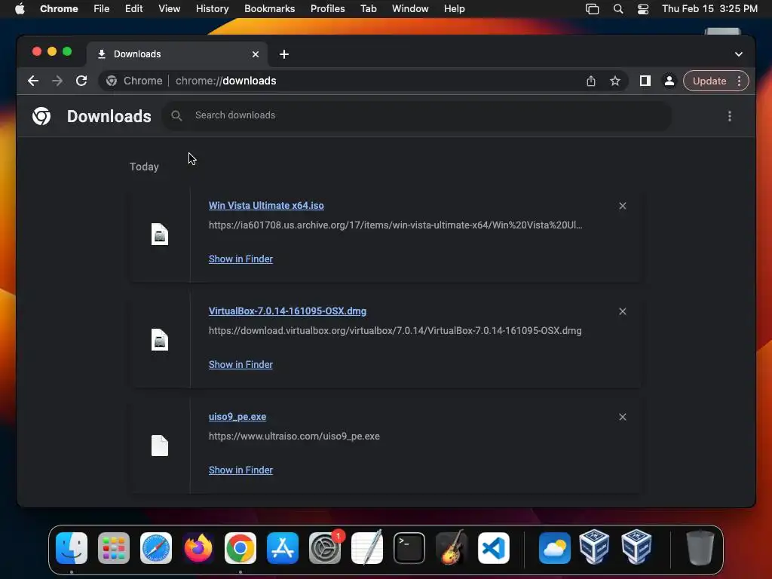Open Trash in the Dock
The width and height of the screenshot is (772, 579).
coord(700,548)
